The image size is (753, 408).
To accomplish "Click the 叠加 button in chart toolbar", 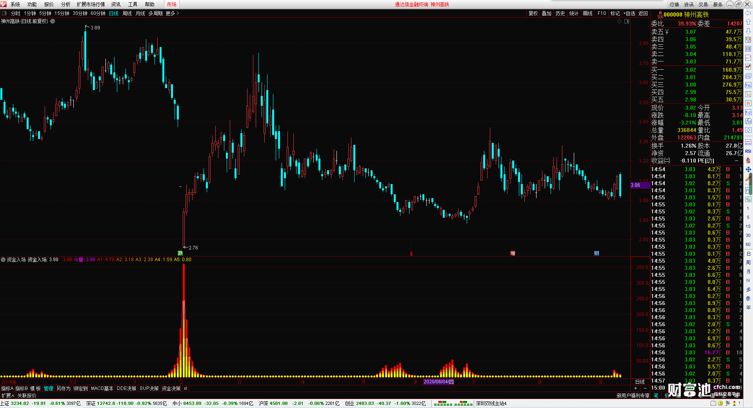I will pos(546,13).
